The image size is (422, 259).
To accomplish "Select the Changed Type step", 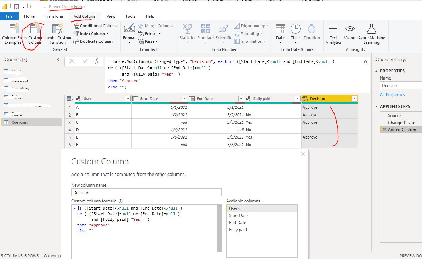I will [x=401, y=123].
